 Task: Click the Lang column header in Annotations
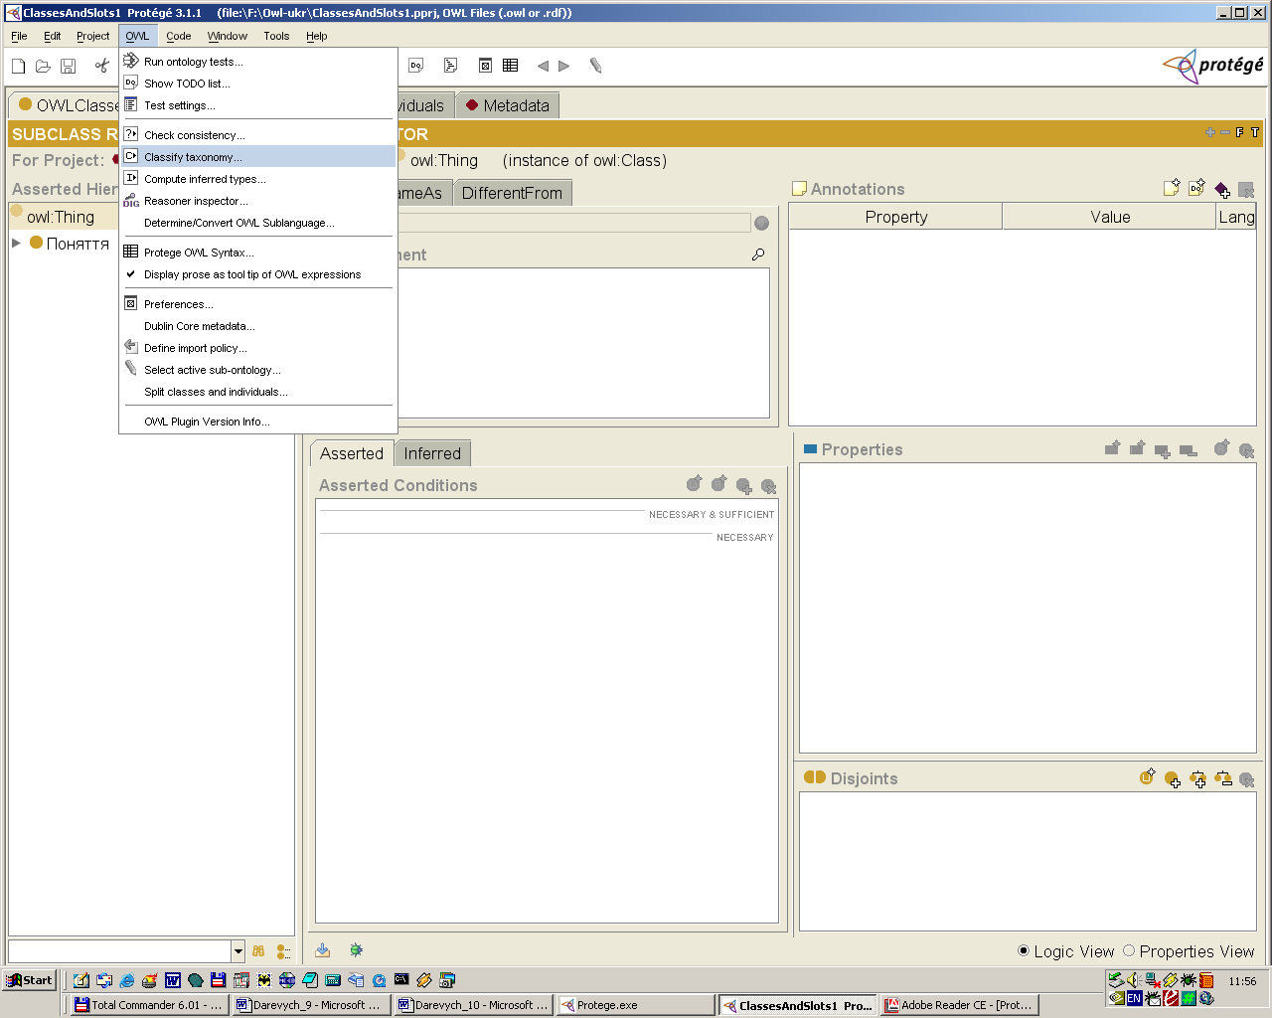(1236, 217)
